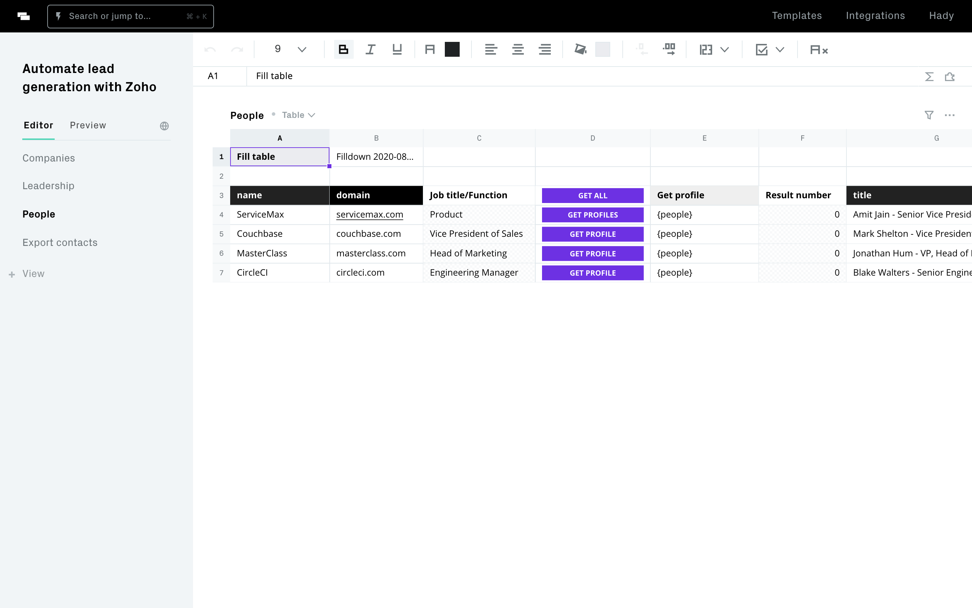Image resolution: width=972 pixels, height=608 pixels.
Task: Open the Leadership view
Action: point(48,186)
